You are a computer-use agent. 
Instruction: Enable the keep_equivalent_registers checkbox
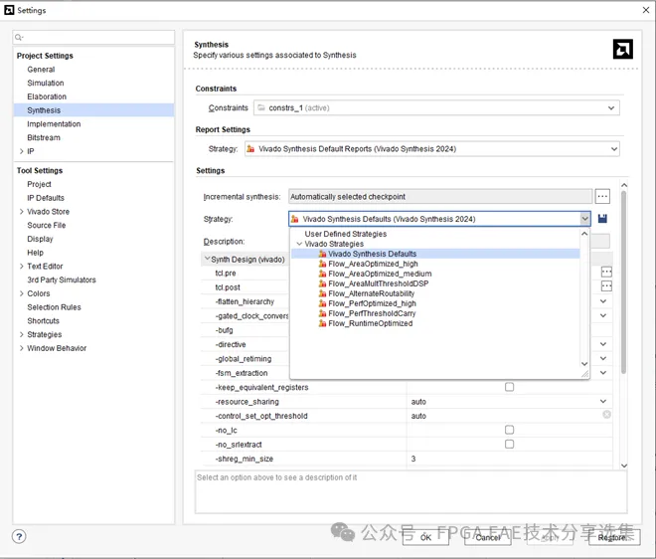[x=509, y=387]
